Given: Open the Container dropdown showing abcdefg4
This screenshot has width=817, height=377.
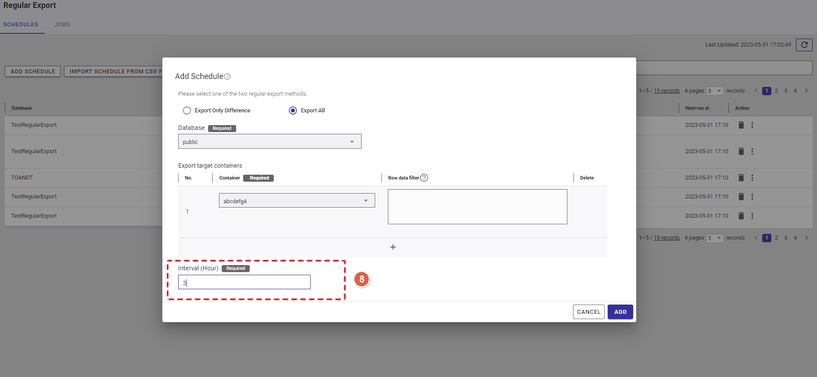Looking at the screenshot, I should [297, 201].
